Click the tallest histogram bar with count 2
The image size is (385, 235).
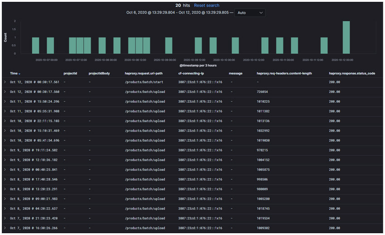(346, 38)
